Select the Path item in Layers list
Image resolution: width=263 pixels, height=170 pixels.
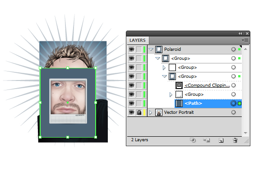pyautogui.click(x=208, y=103)
